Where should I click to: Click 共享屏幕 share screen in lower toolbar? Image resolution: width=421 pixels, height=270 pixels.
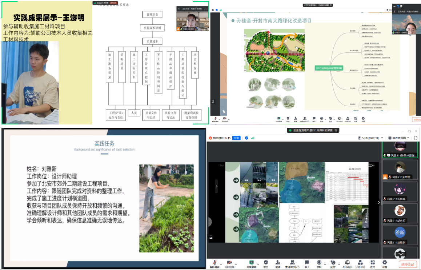pos(251,263)
